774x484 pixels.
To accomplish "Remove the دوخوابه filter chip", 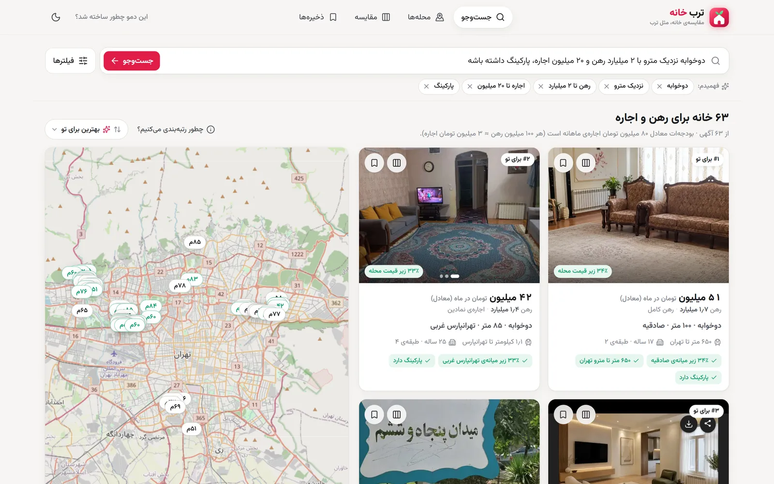I will coord(659,86).
